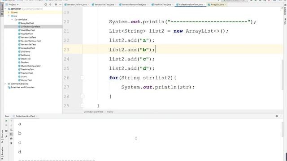Click the down arrow in the Run console
The width and height of the screenshot is (287, 161).
(11, 125)
